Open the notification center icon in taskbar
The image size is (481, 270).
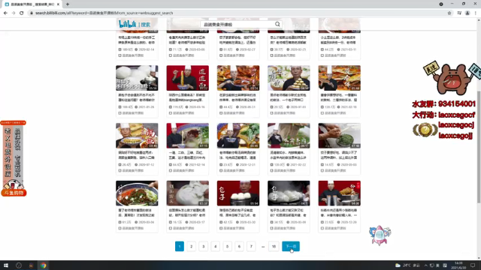click(473, 265)
